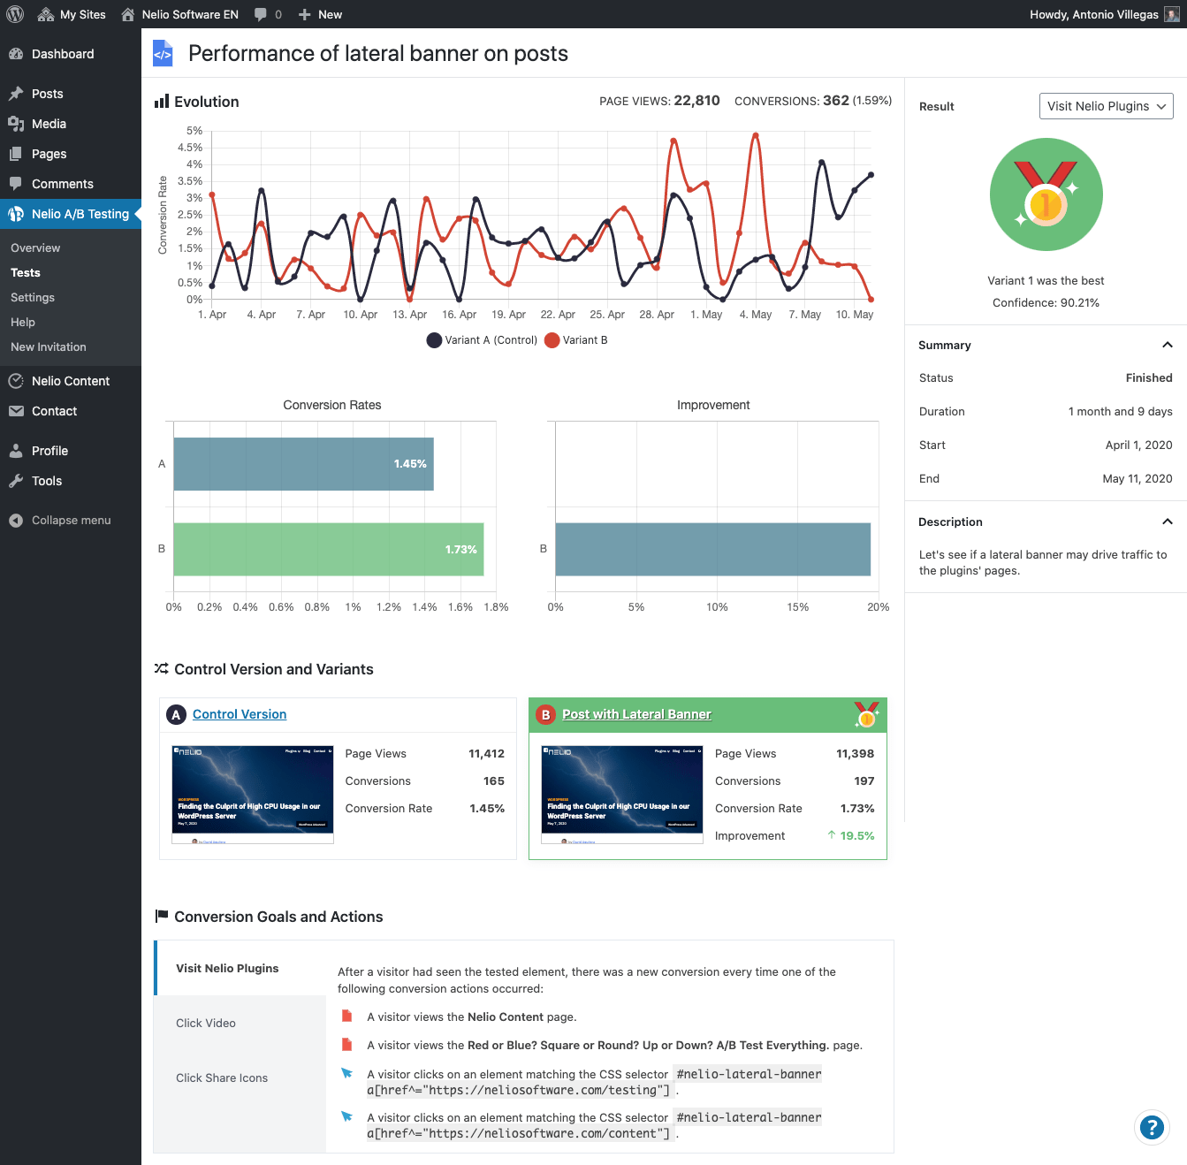Image resolution: width=1187 pixels, height=1165 pixels.
Task: View pending comments bubble in admin bar
Action: (x=268, y=14)
